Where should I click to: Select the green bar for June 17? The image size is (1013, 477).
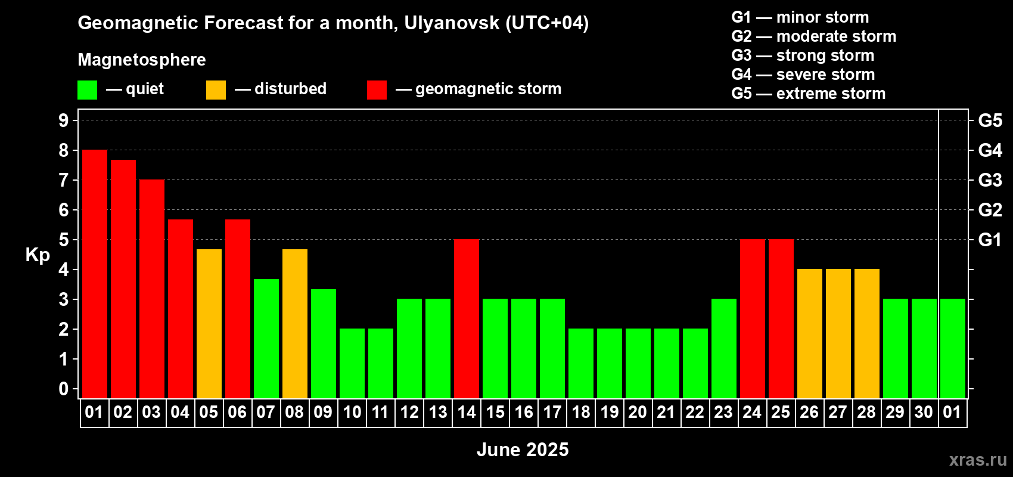click(552, 349)
